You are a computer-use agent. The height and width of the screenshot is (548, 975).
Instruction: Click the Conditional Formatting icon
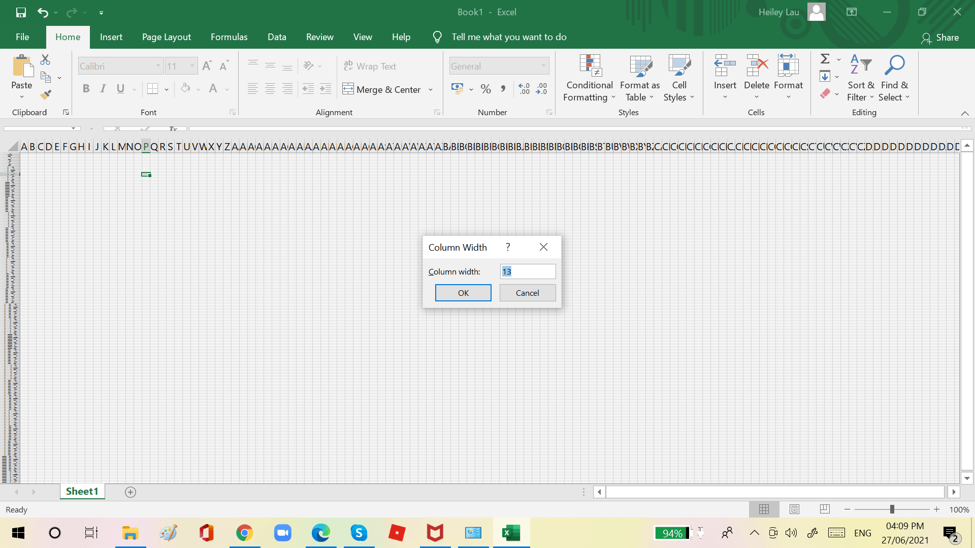[x=590, y=65]
